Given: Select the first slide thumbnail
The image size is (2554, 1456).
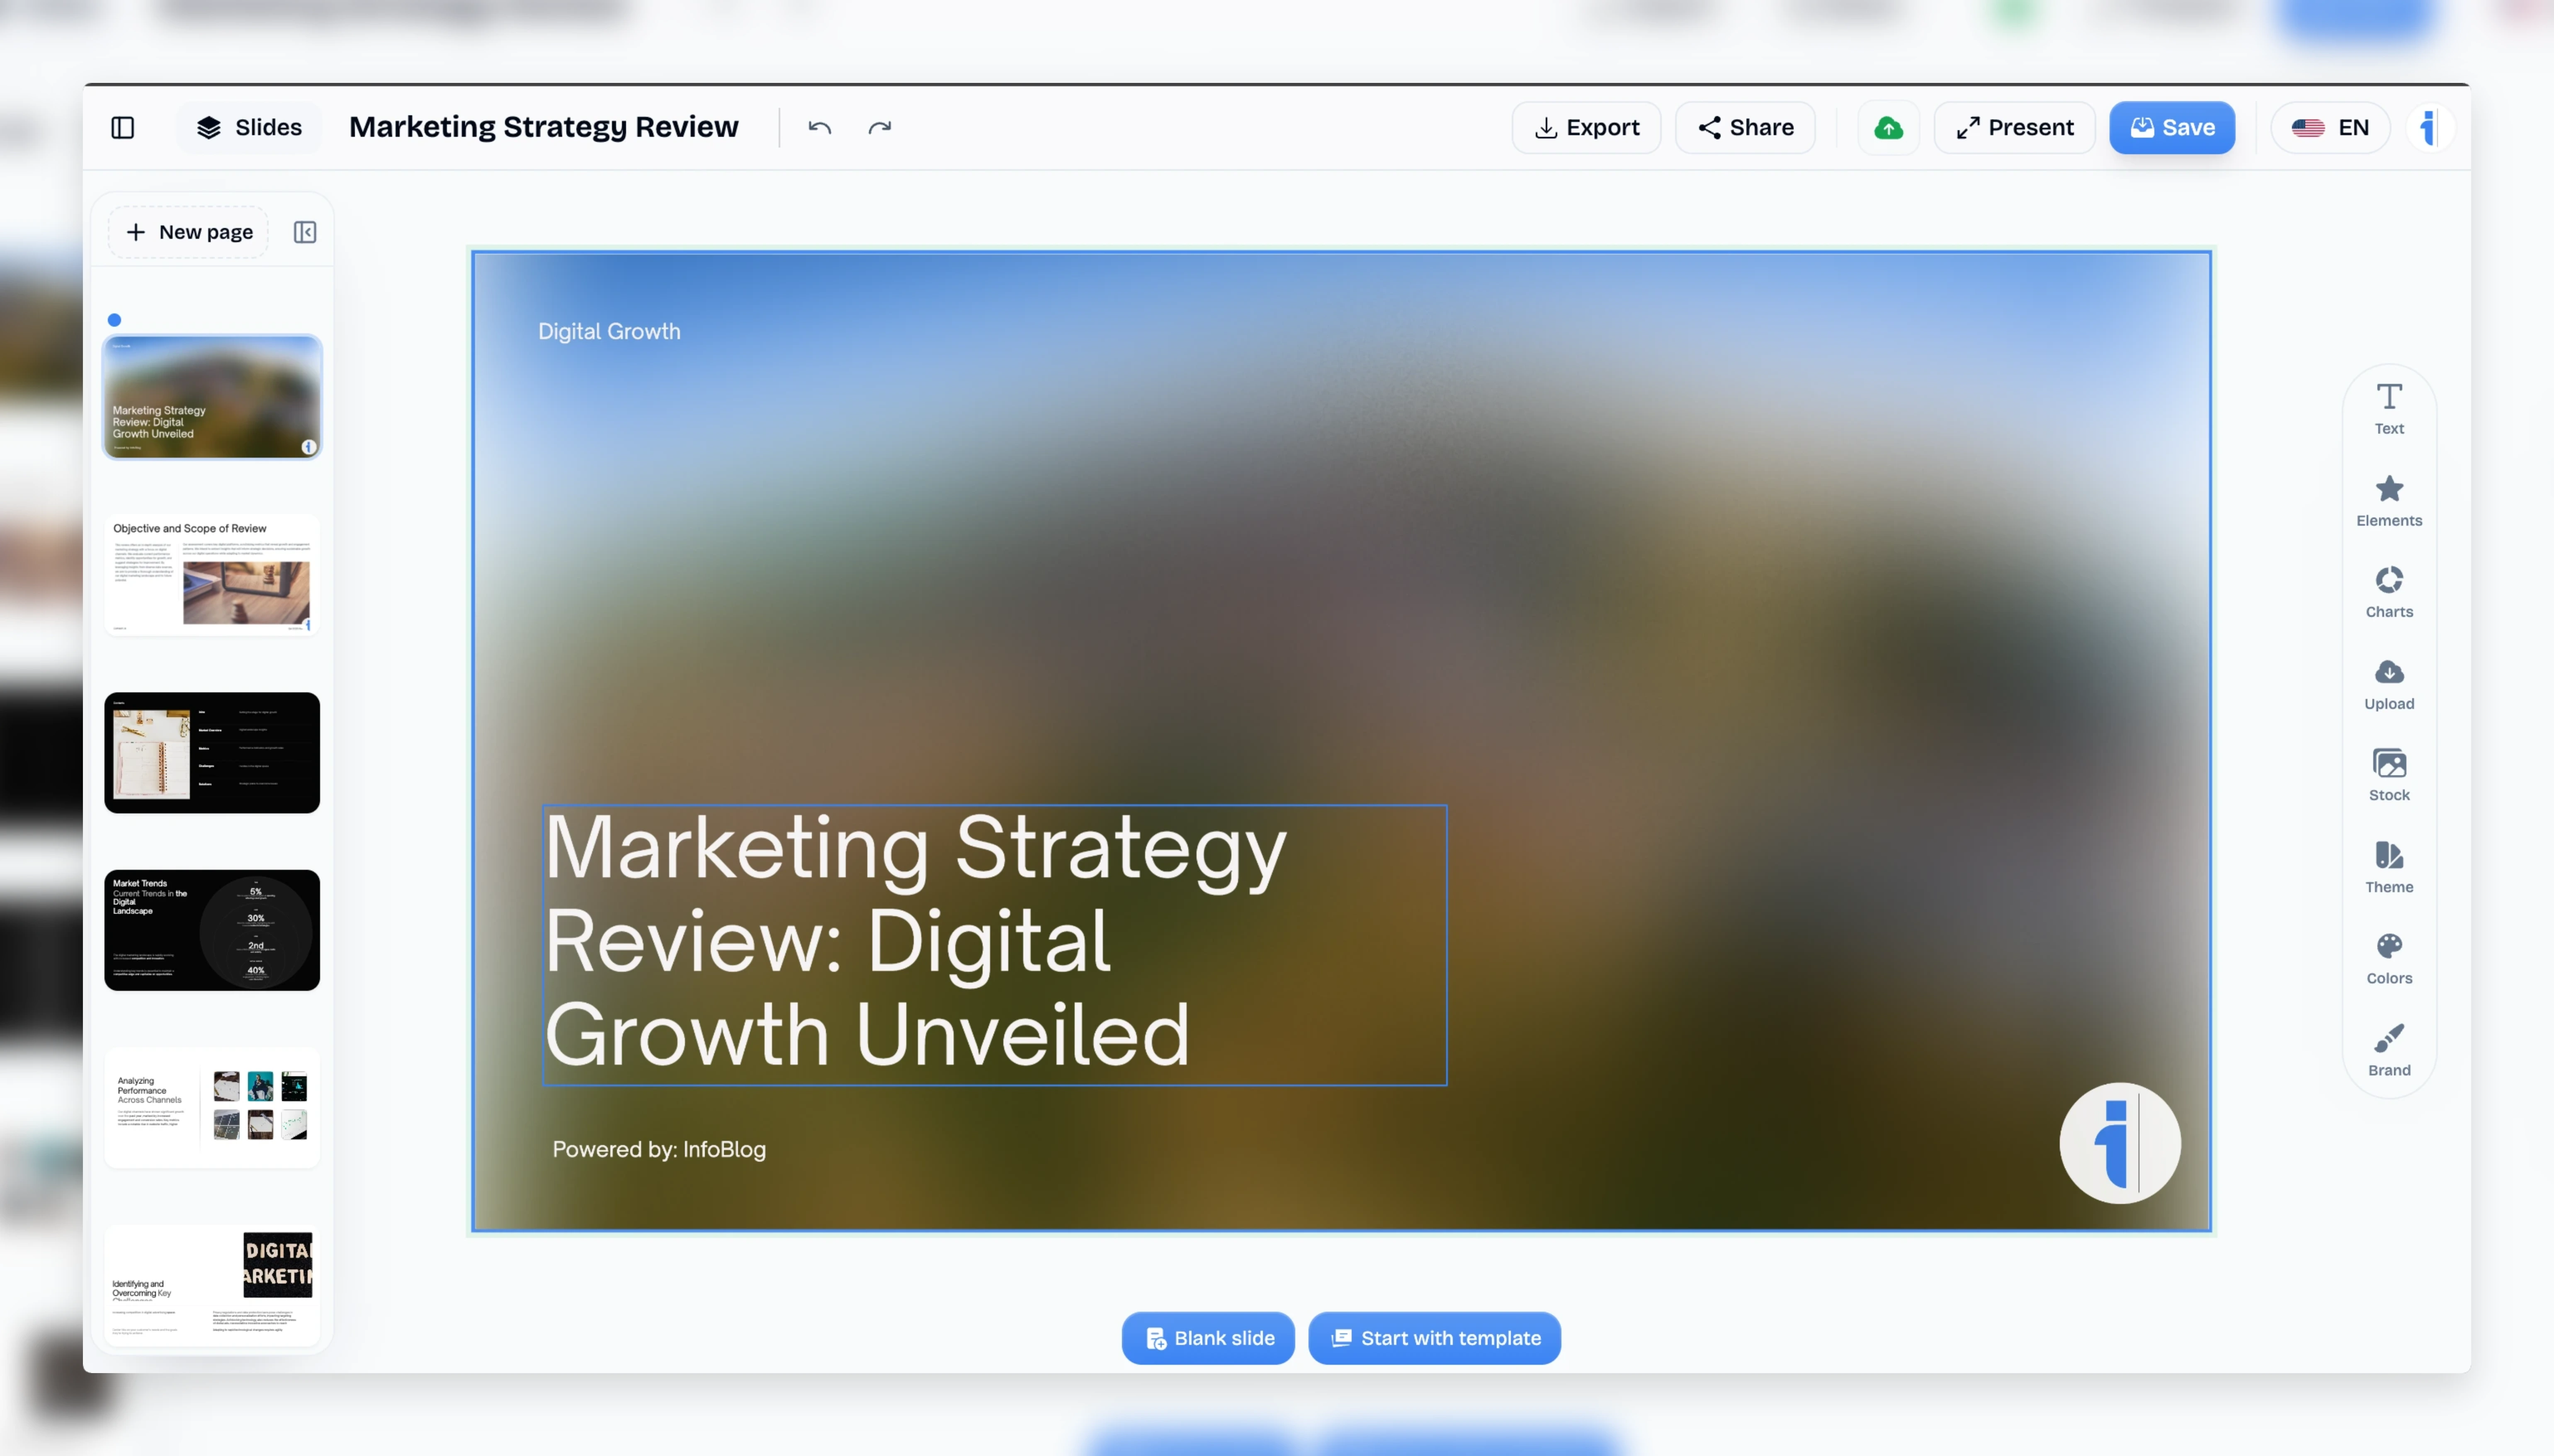Looking at the screenshot, I should tap(212, 397).
